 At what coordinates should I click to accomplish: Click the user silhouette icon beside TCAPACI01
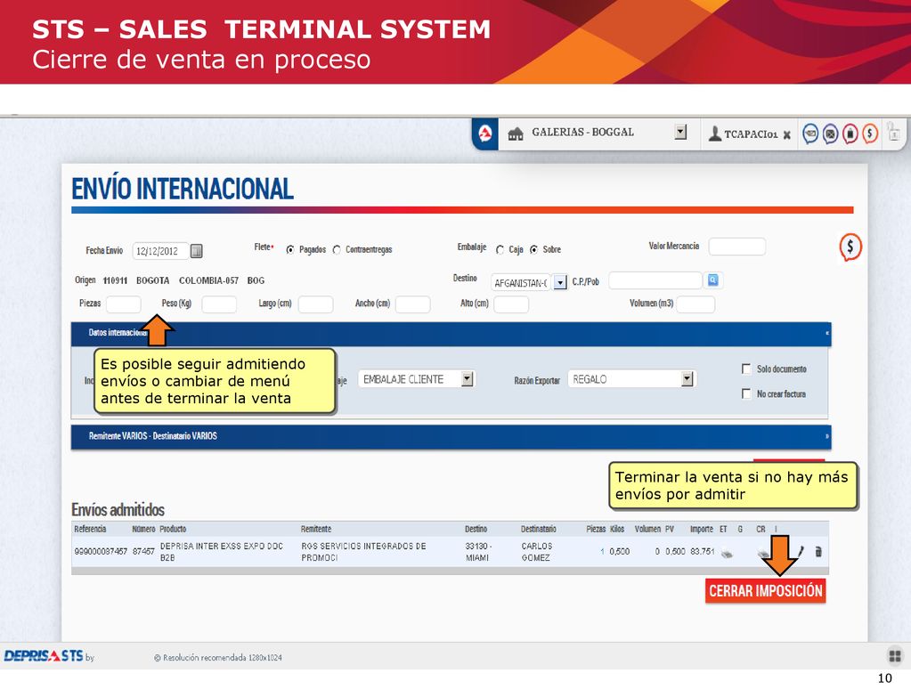coord(714,134)
